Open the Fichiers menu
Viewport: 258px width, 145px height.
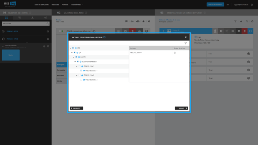[x=65, y=5]
